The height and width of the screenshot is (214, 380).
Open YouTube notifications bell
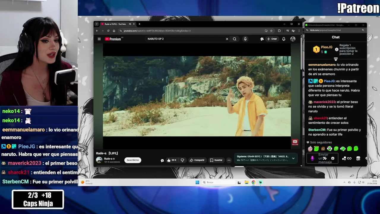coord(284,39)
